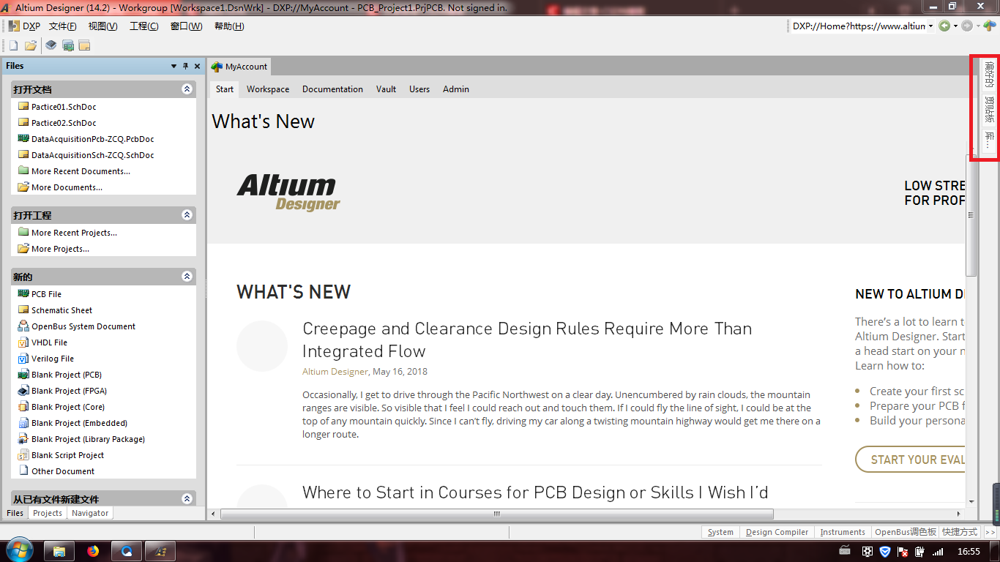Collapse the 从已有文件新建文件 section
Viewport: 1000px width, 562px height.
pyautogui.click(x=187, y=499)
